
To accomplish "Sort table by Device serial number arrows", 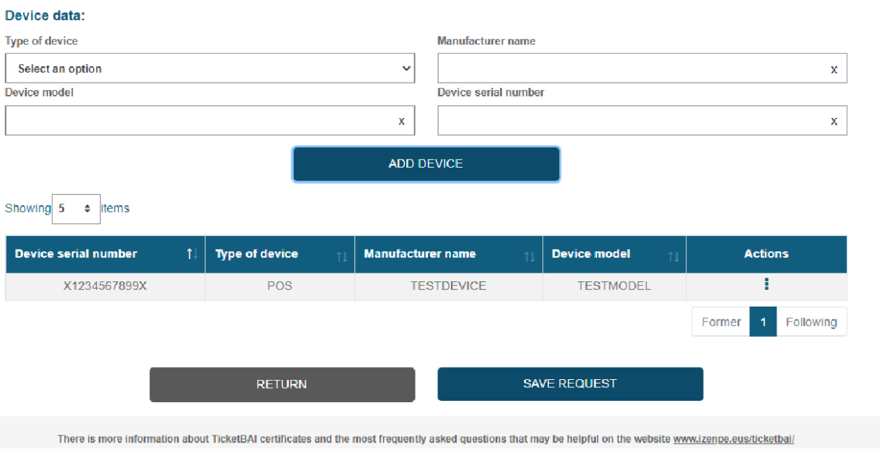I will point(192,254).
